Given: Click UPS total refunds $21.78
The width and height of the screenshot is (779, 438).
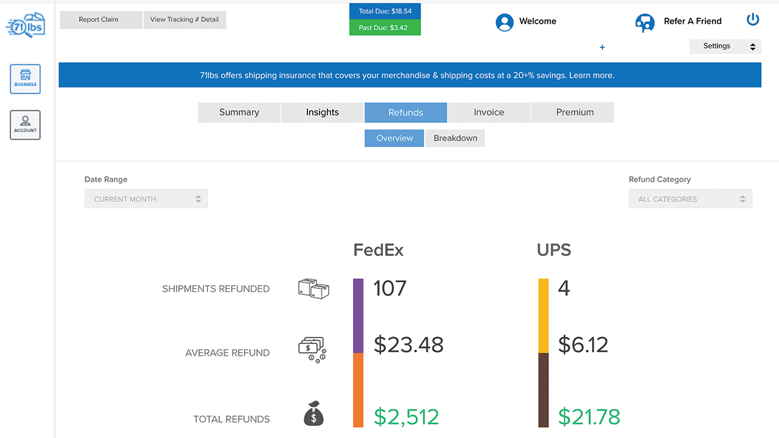Looking at the screenshot, I should tap(589, 417).
